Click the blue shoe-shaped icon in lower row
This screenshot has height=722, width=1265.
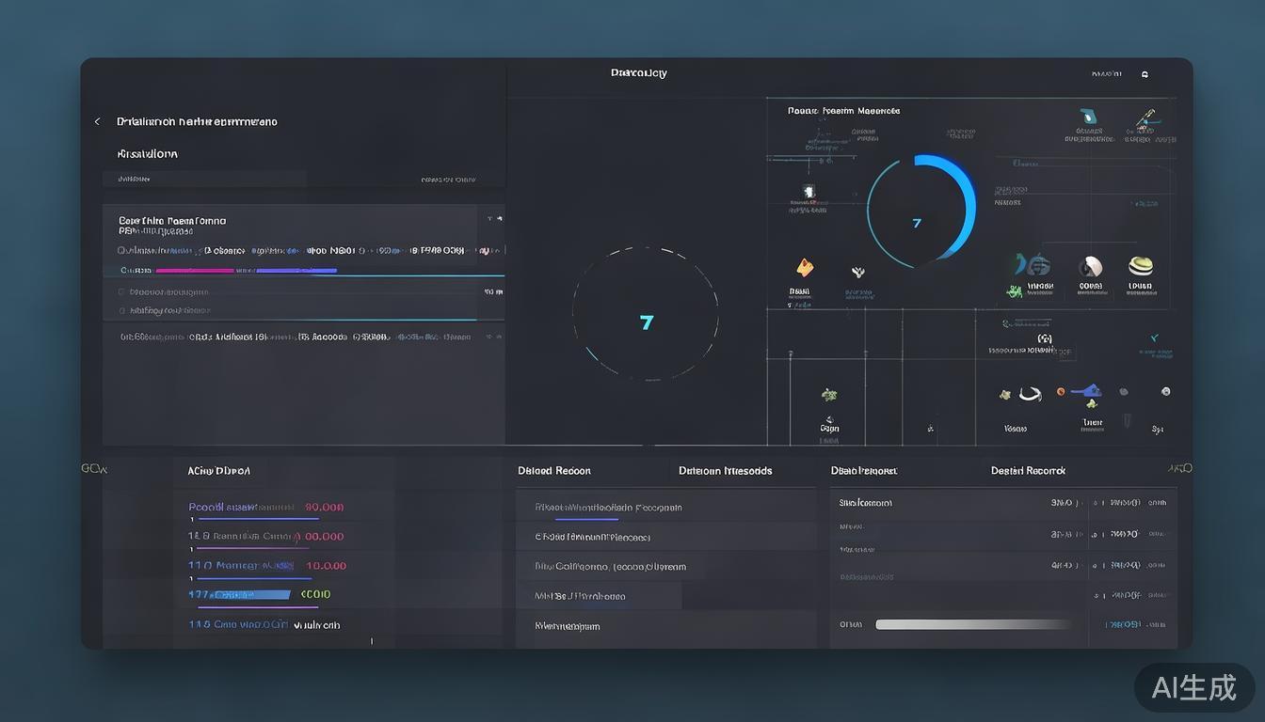click(1088, 390)
